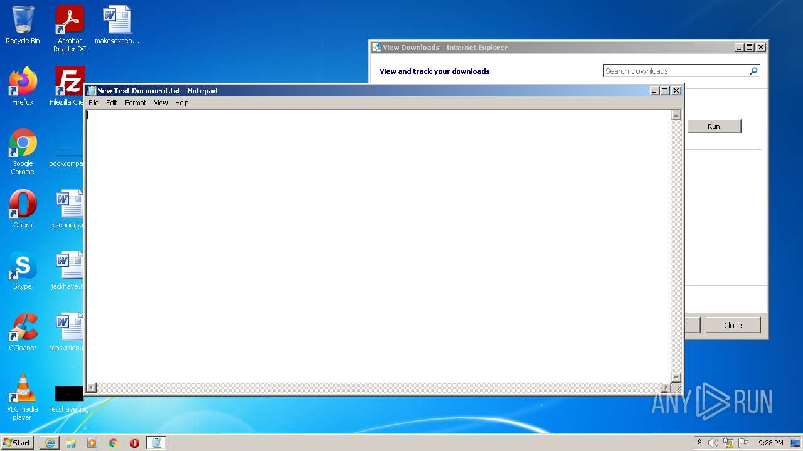Open VLC media player desktop shortcut
Viewport: 803px width, 451px height.
23,397
